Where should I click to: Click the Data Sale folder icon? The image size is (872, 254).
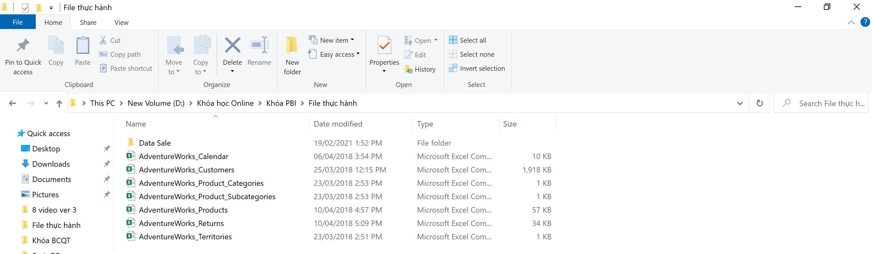(131, 142)
